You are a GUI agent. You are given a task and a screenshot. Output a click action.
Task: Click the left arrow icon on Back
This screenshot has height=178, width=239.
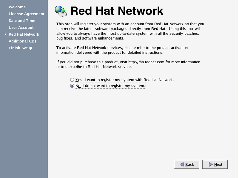pos(181,164)
